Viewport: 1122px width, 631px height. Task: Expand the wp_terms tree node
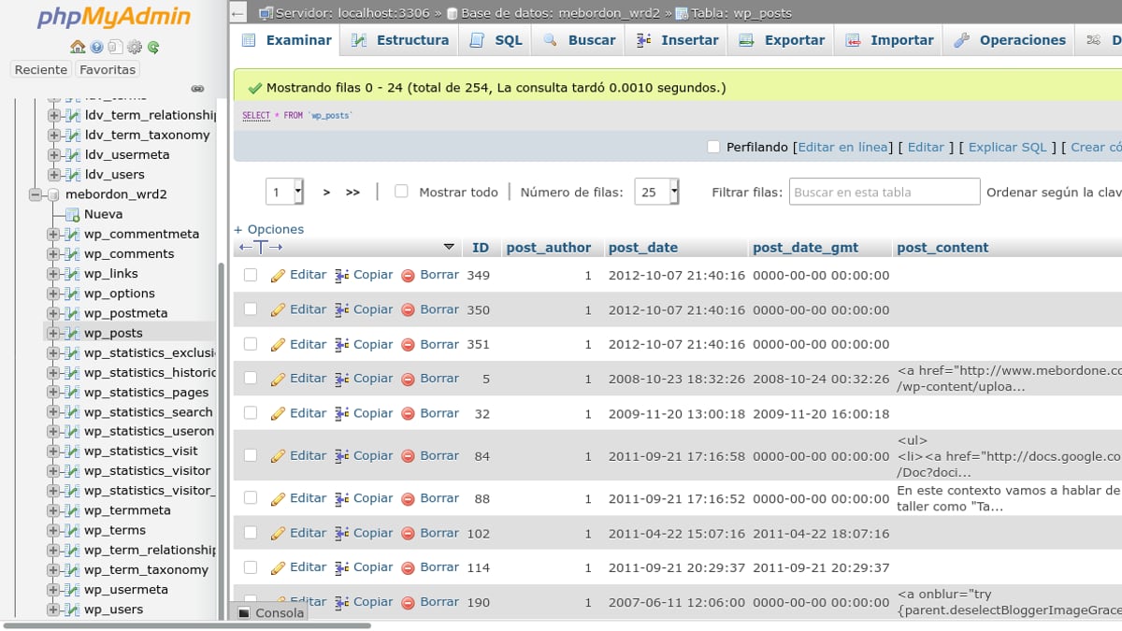coord(53,531)
